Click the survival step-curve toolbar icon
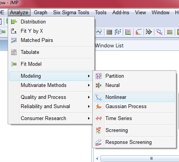The height and width of the screenshot is (162, 179). point(159,32)
